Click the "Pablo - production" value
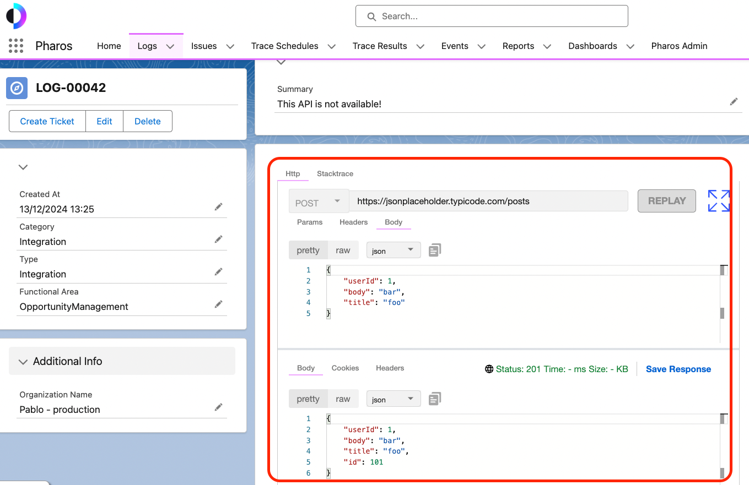The image size is (749, 485). (x=60, y=410)
